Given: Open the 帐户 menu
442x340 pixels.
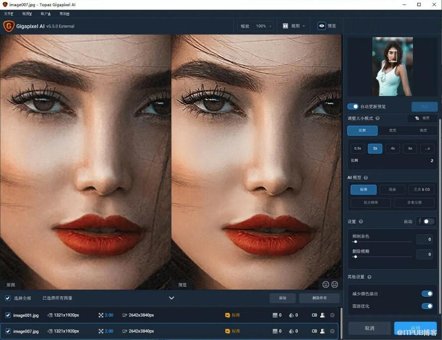Looking at the screenshot, I should [45, 13].
